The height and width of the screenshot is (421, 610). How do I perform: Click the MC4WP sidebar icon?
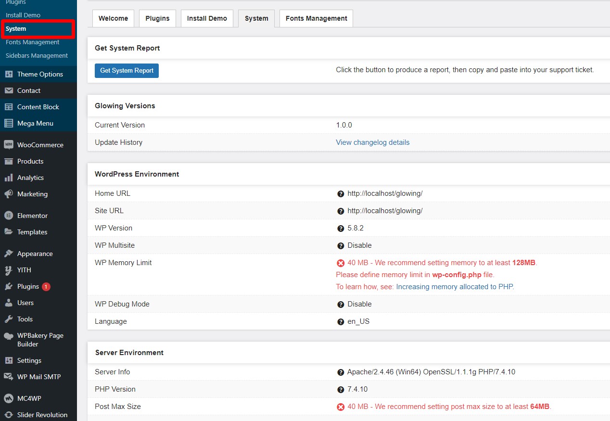click(x=9, y=398)
